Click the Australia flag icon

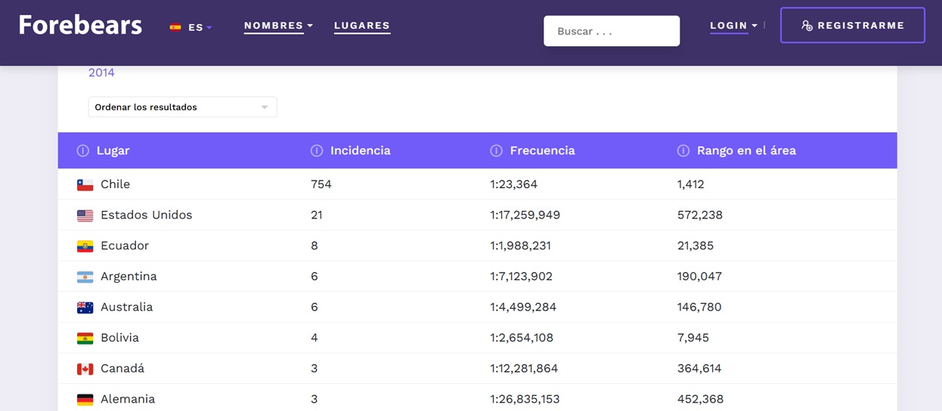coord(85,307)
